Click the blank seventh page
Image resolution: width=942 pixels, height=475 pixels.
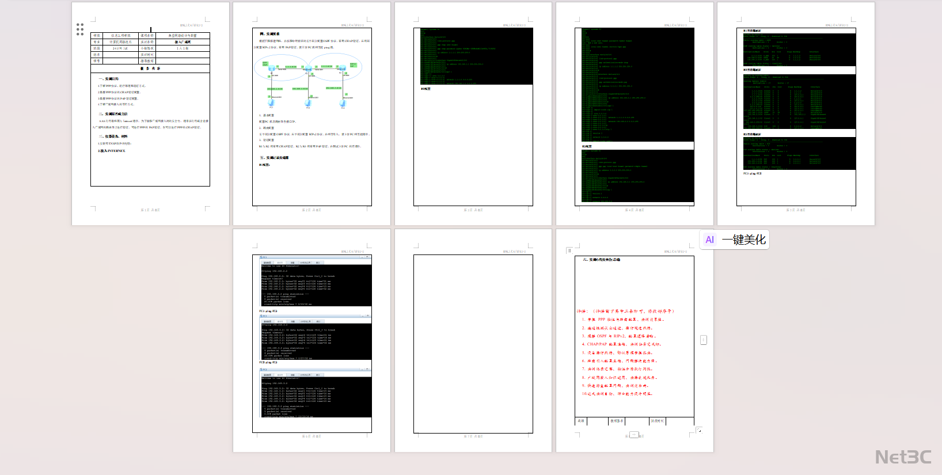pyautogui.click(x=473, y=344)
